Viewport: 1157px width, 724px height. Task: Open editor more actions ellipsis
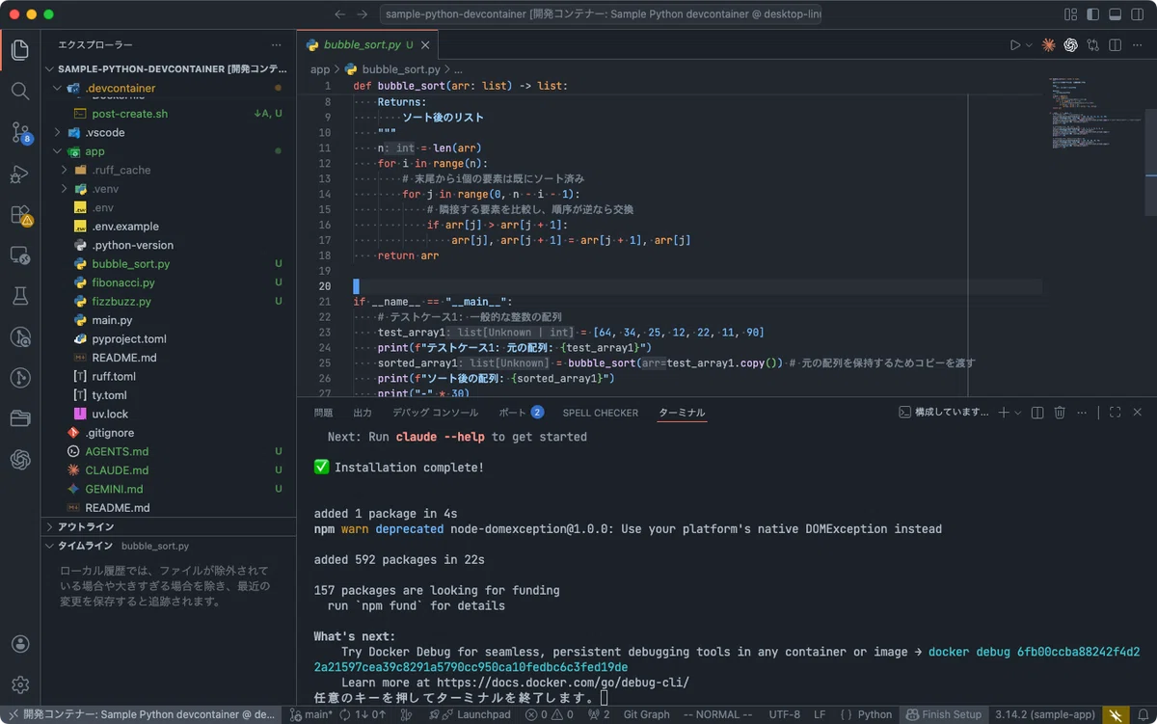point(1137,45)
